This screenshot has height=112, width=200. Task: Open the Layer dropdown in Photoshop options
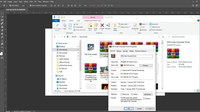24,6
